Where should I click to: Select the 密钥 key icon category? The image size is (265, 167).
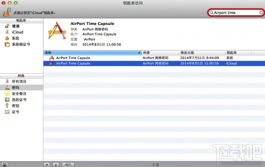point(7,106)
